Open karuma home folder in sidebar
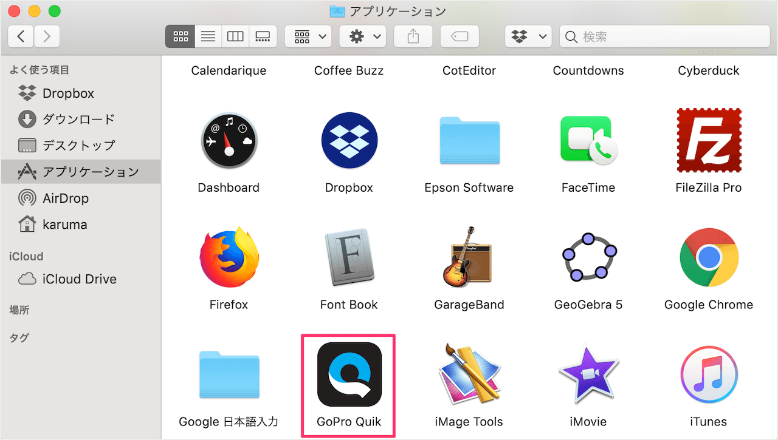The height and width of the screenshot is (440, 778). coord(80,225)
